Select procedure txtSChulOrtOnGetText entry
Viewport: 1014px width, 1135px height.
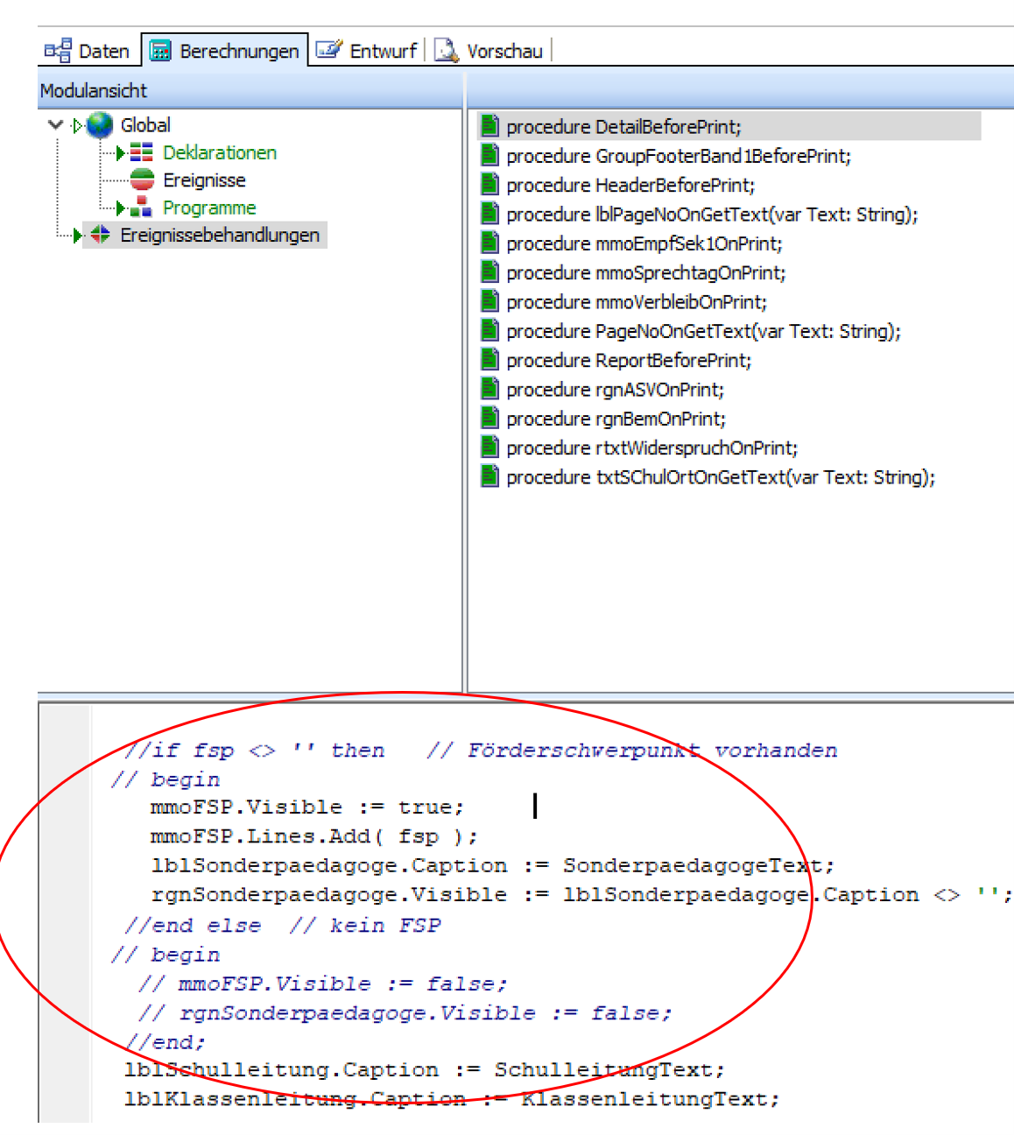pyautogui.click(x=720, y=477)
